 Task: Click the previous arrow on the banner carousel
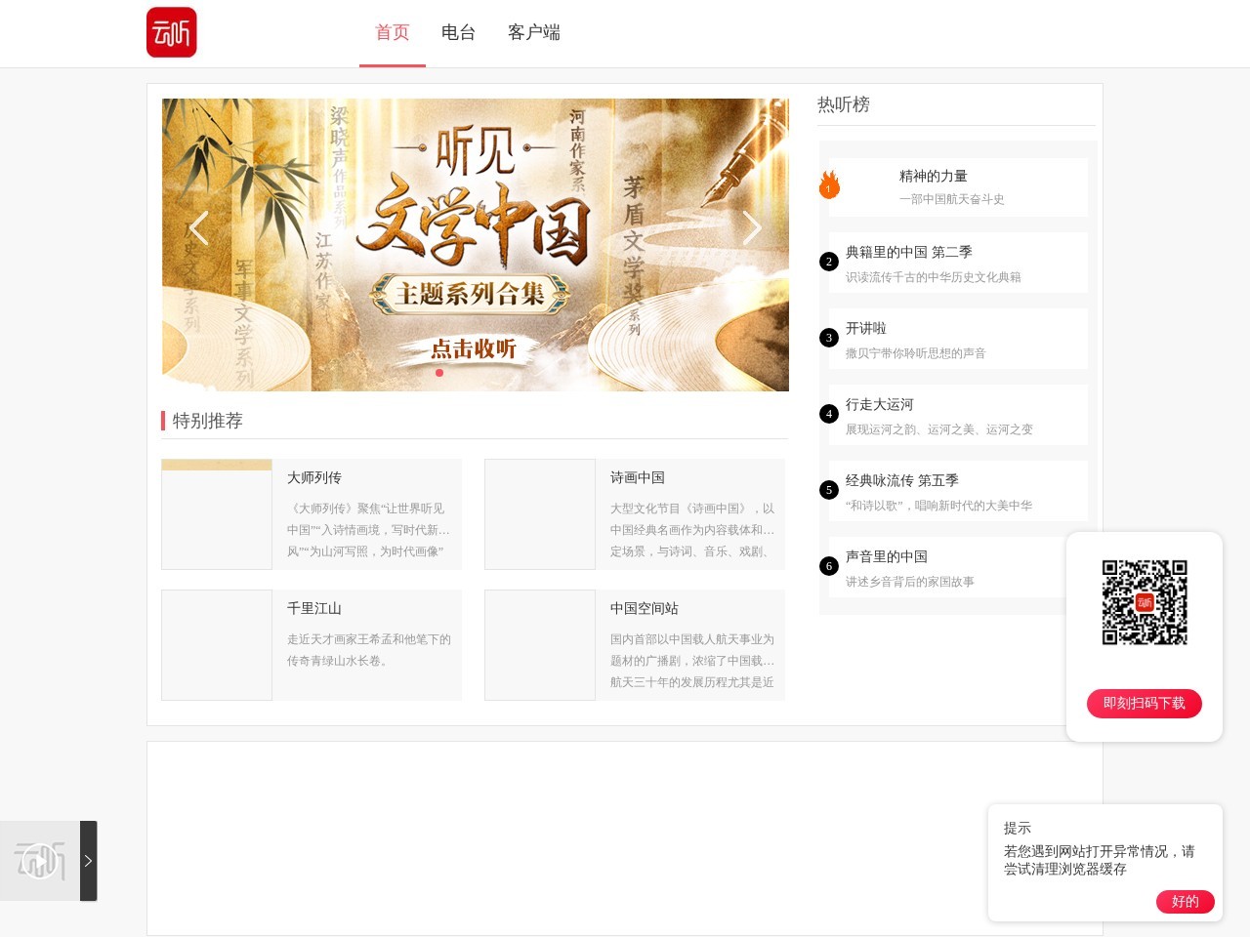198,227
